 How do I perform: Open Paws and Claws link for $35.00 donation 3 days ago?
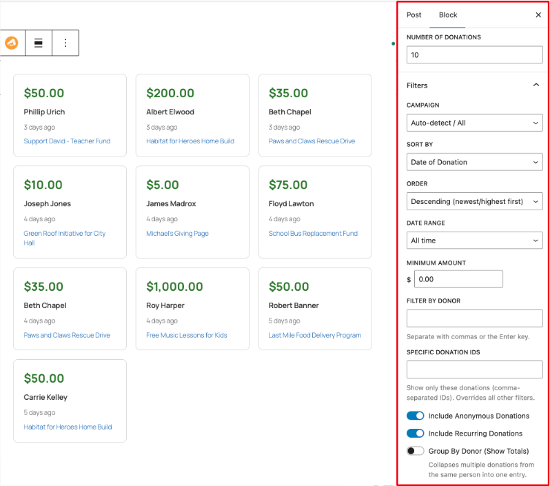(x=312, y=141)
